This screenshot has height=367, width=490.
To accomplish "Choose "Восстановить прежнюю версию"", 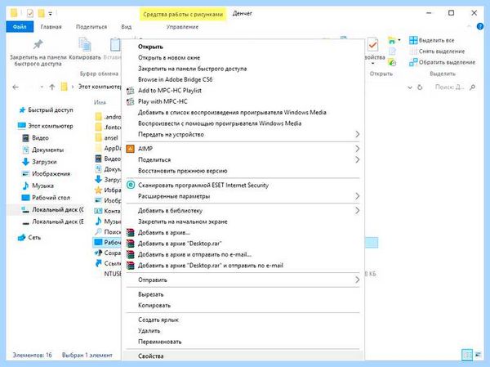I will [243, 171].
